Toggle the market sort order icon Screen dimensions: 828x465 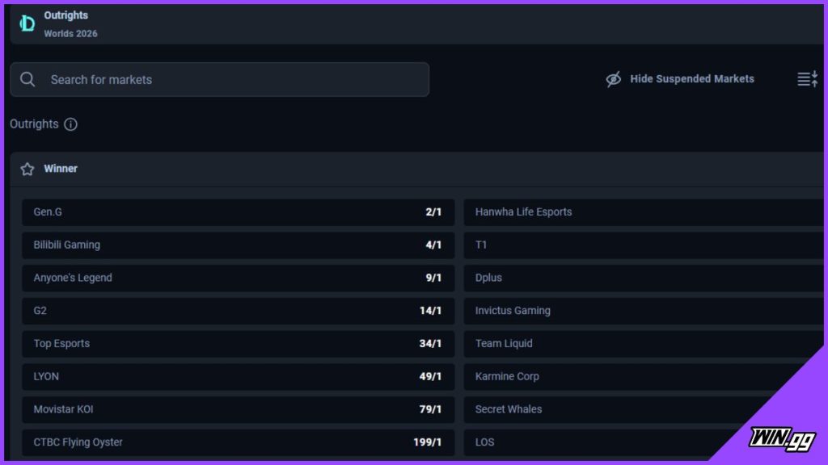pos(808,79)
